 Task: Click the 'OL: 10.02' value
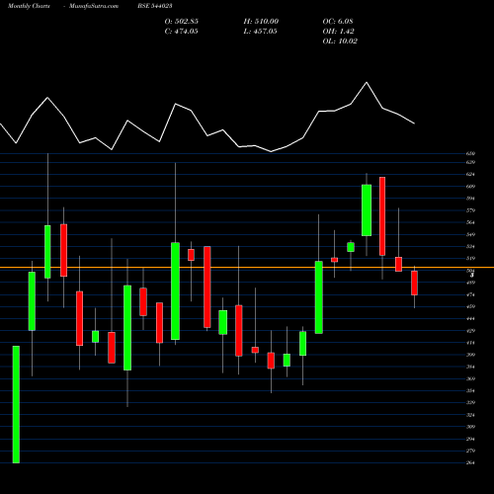click(340, 41)
